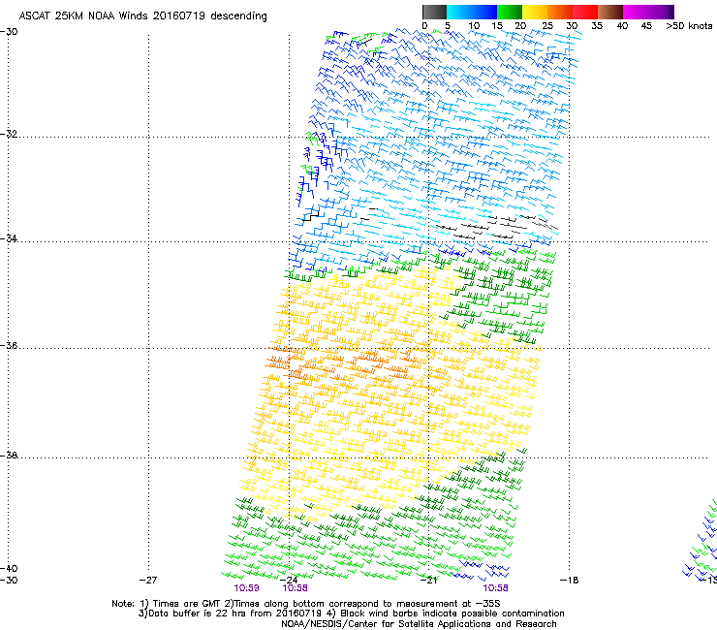Click the legend label "35"
The image size is (717, 630).
pos(597,26)
